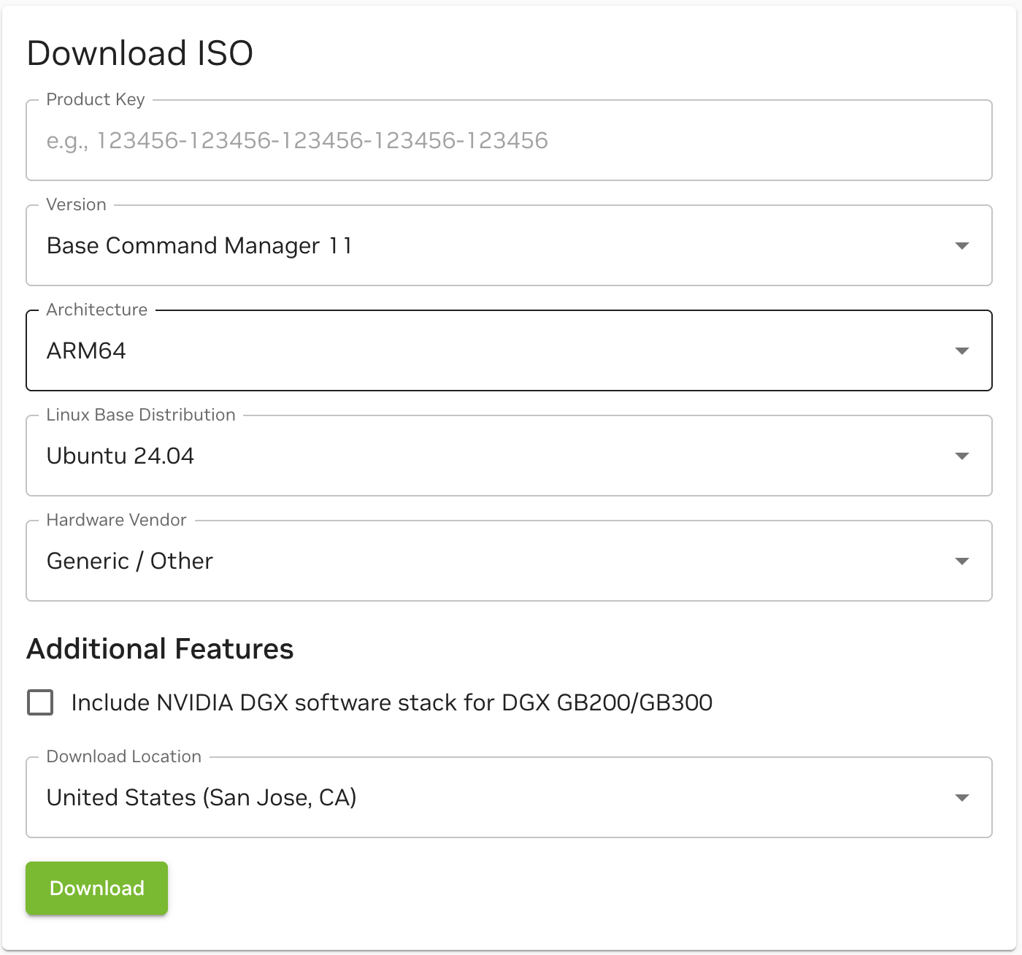Open United States (San Jose, CA) selector
1022x955 pixels.
(x=201, y=798)
